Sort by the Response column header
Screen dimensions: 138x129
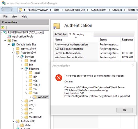point(128,40)
